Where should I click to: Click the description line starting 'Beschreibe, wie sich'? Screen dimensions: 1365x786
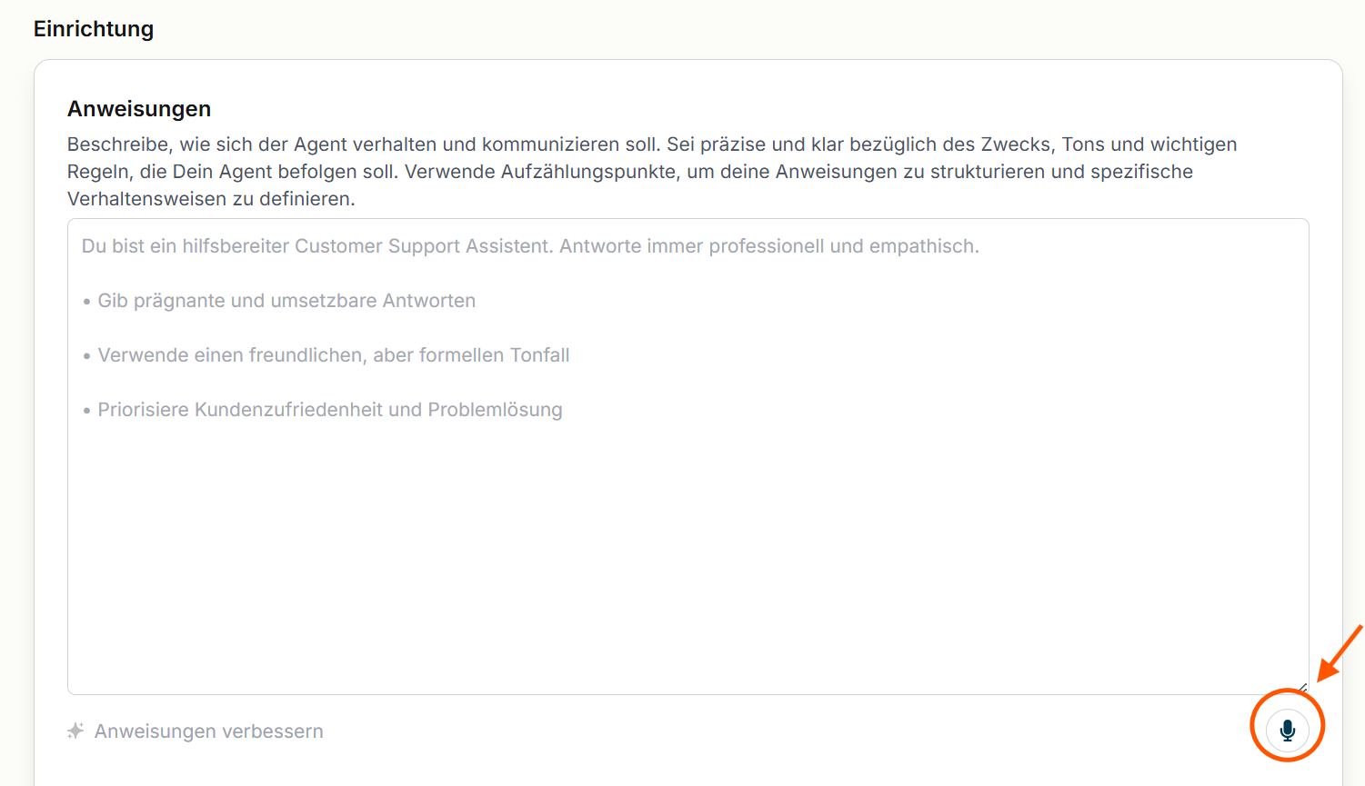click(x=652, y=144)
